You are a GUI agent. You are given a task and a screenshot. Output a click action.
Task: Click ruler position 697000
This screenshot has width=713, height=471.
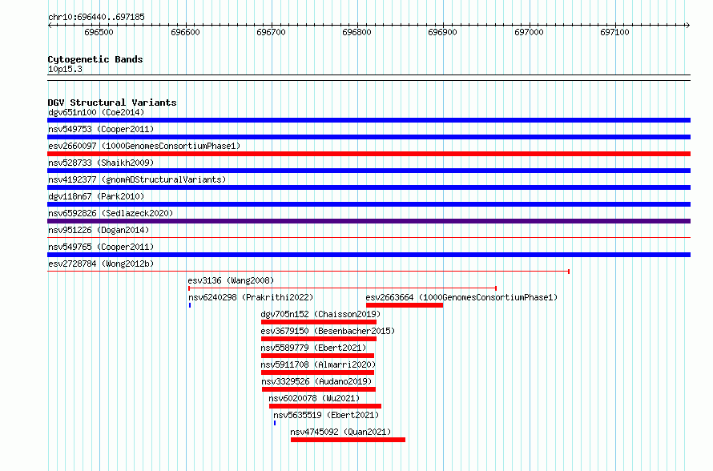pos(529,32)
